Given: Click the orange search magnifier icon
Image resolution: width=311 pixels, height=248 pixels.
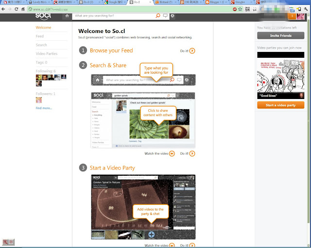Looking at the screenshot, I should coord(158,16).
